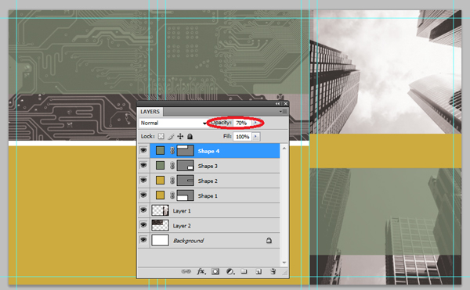Click the yellow color swatch of Shape 2
Viewport: 470px width, 290px height.
coord(160,181)
